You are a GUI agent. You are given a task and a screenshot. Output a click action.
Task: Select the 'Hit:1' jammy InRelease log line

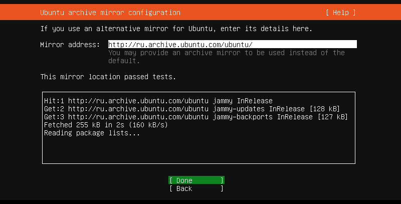pos(158,101)
